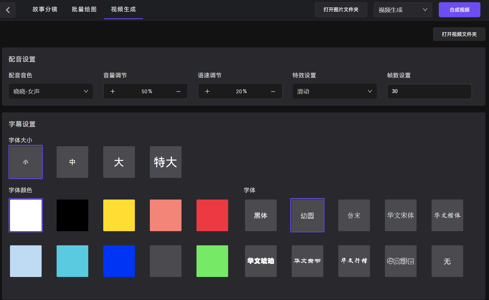Pick the cyan font color swatch
This screenshot has height=300, width=489.
click(72, 261)
